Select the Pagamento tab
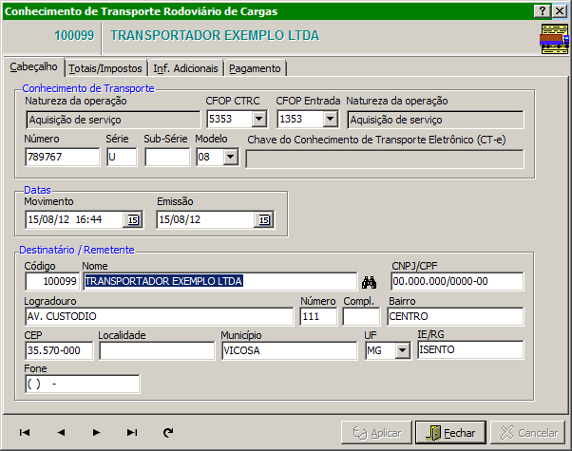The width and height of the screenshot is (572, 451). click(x=255, y=68)
